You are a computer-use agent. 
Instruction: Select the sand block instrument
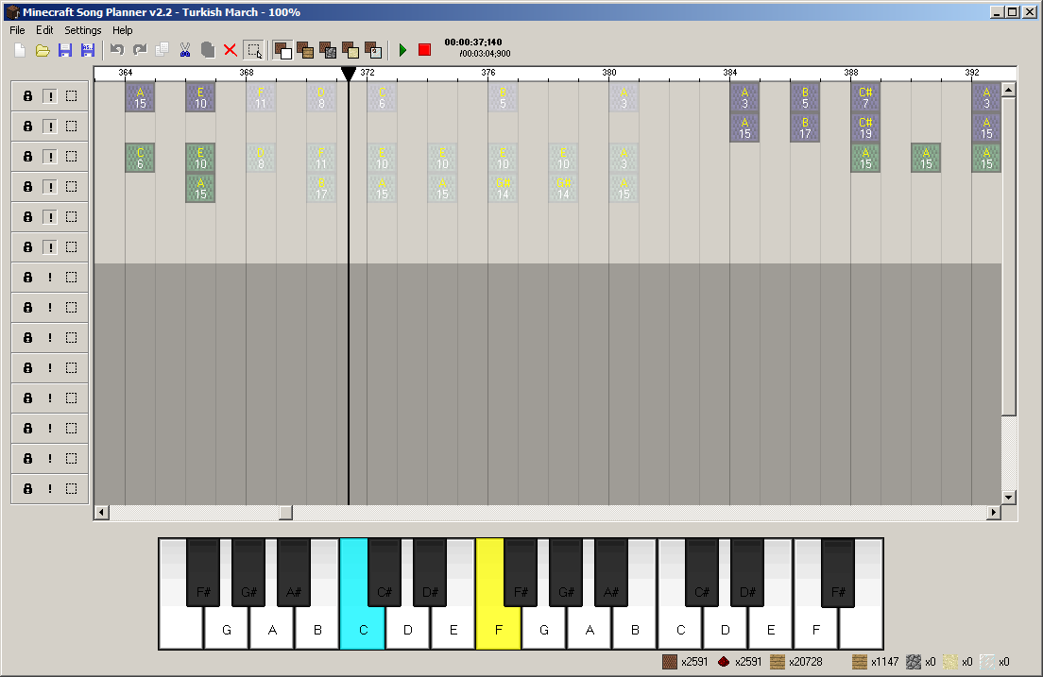(351, 50)
